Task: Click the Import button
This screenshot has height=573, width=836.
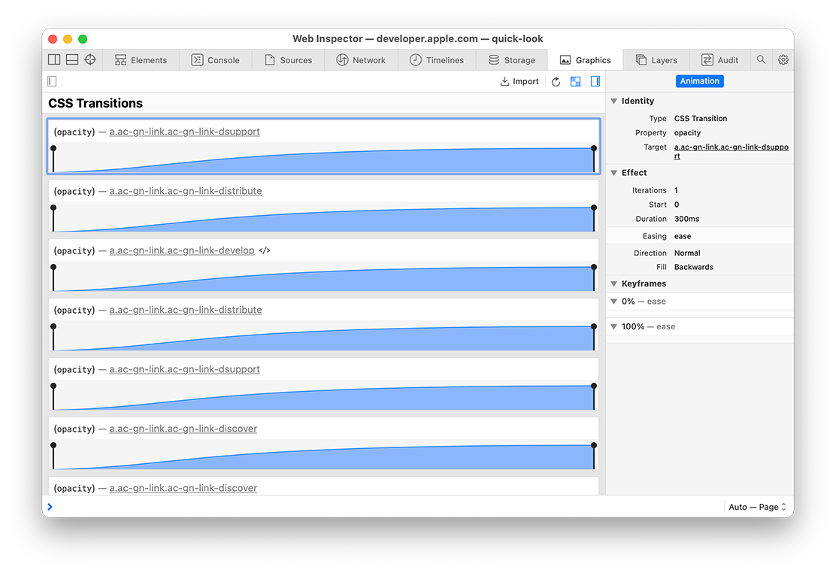Action: click(519, 81)
